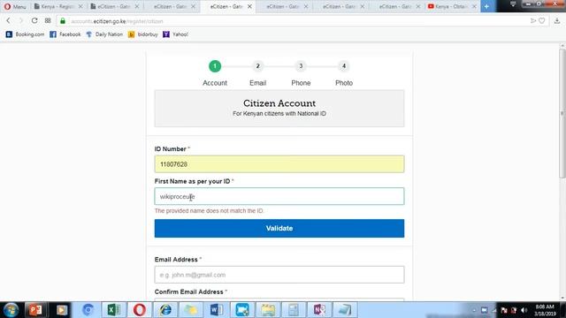Open Excel from the taskbar
The height and width of the screenshot is (318, 566).
(114, 310)
